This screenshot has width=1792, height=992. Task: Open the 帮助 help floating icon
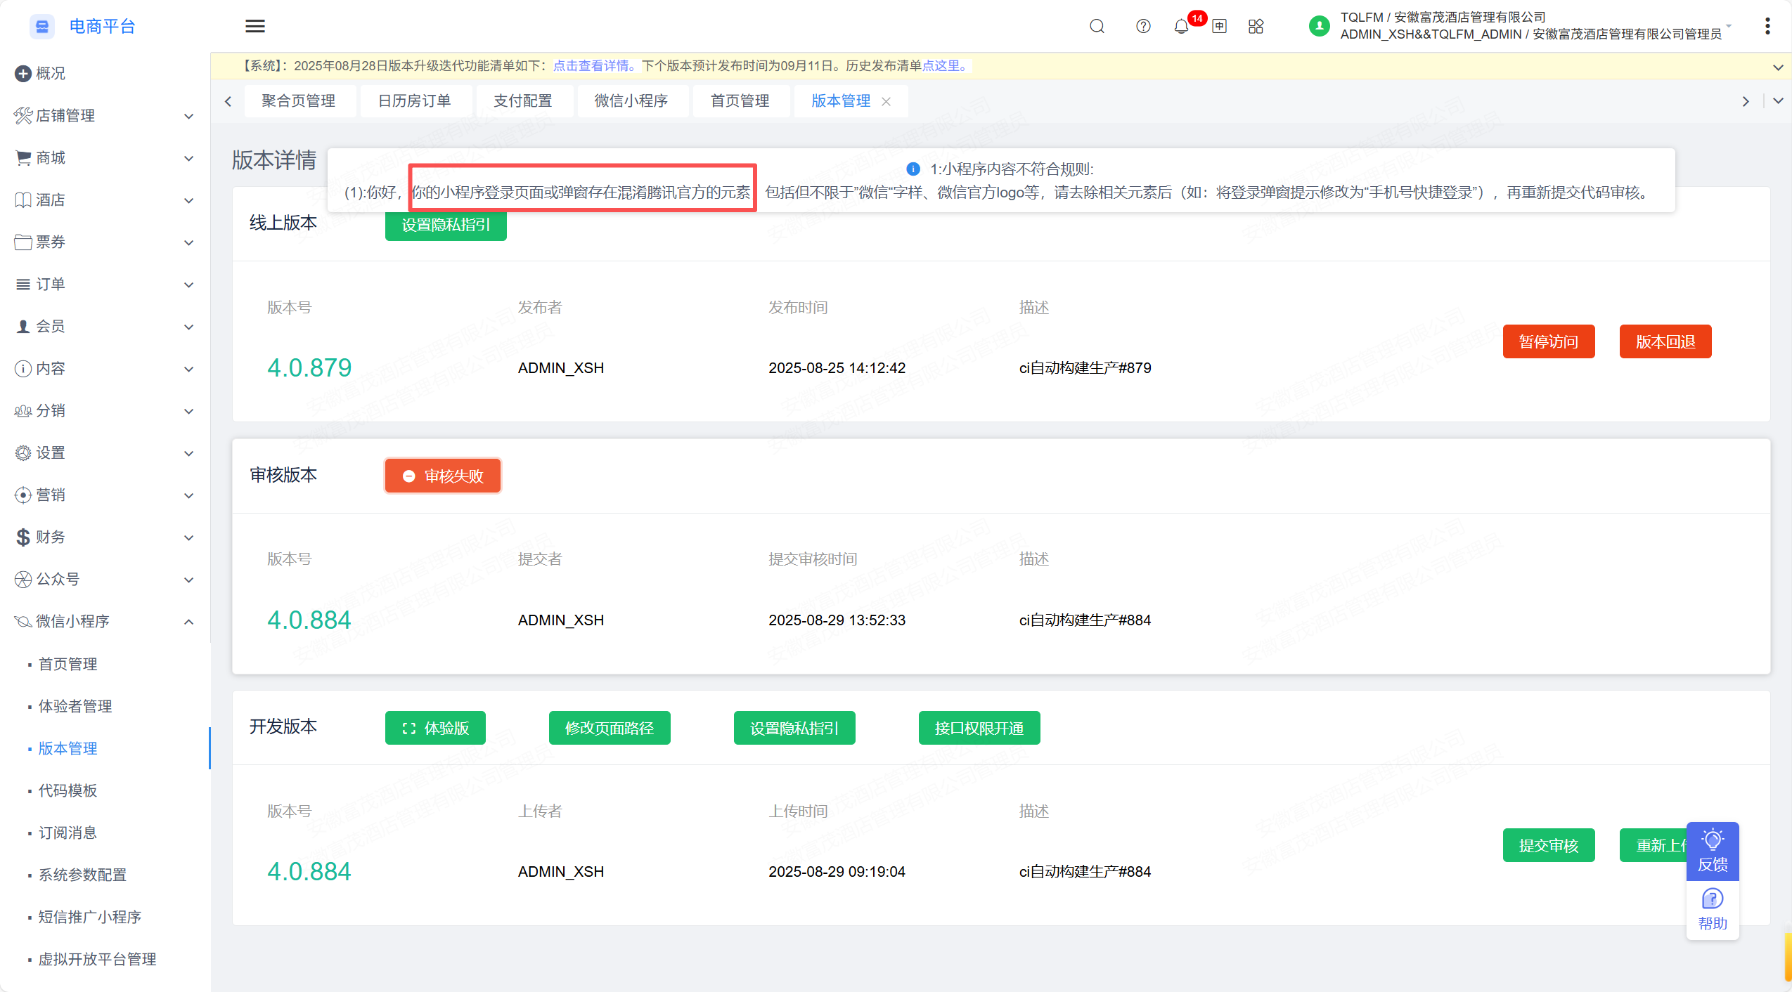1712,910
